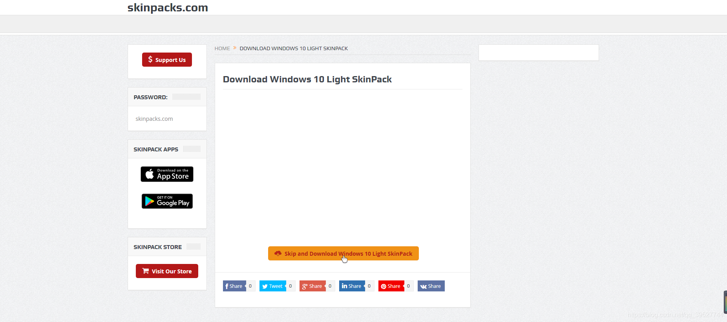
Task: Click the Pinterest share count box
Action: pyautogui.click(x=409, y=286)
